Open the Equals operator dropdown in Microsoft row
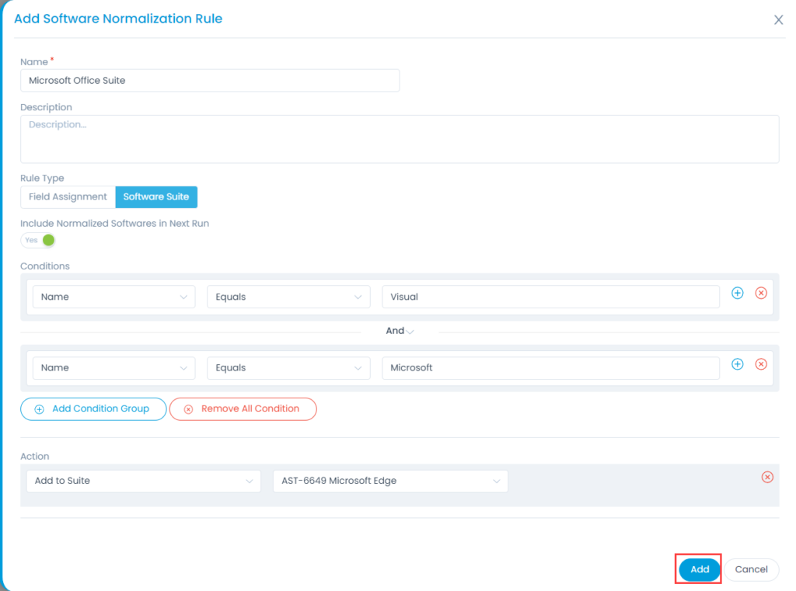The height and width of the screenshot is (591, 796). point(288,368)
